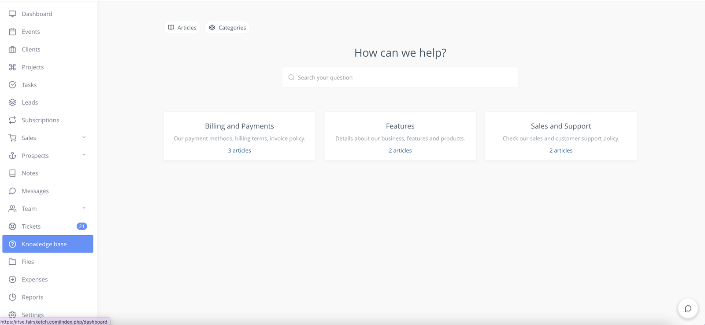Switch to the Articles tab
This screenshot has width=705, height=325.
tap(182, 28)
